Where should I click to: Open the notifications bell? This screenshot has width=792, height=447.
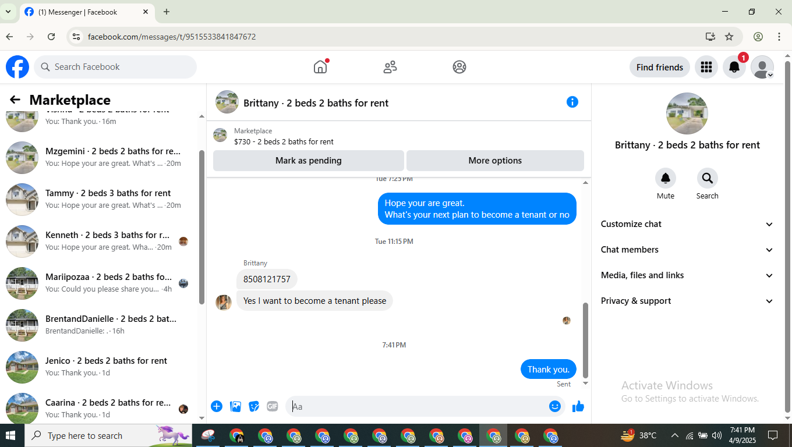coord(734,67)
